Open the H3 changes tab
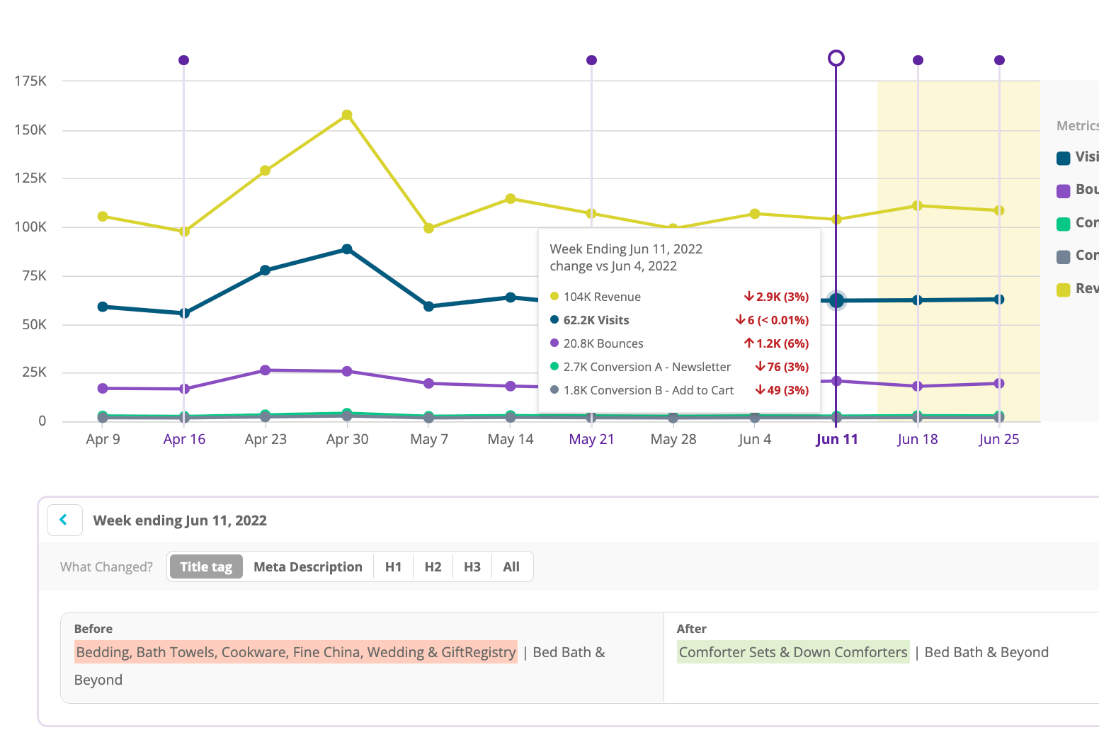Screen dimensions: 1099x752 (x=472, y=566)
